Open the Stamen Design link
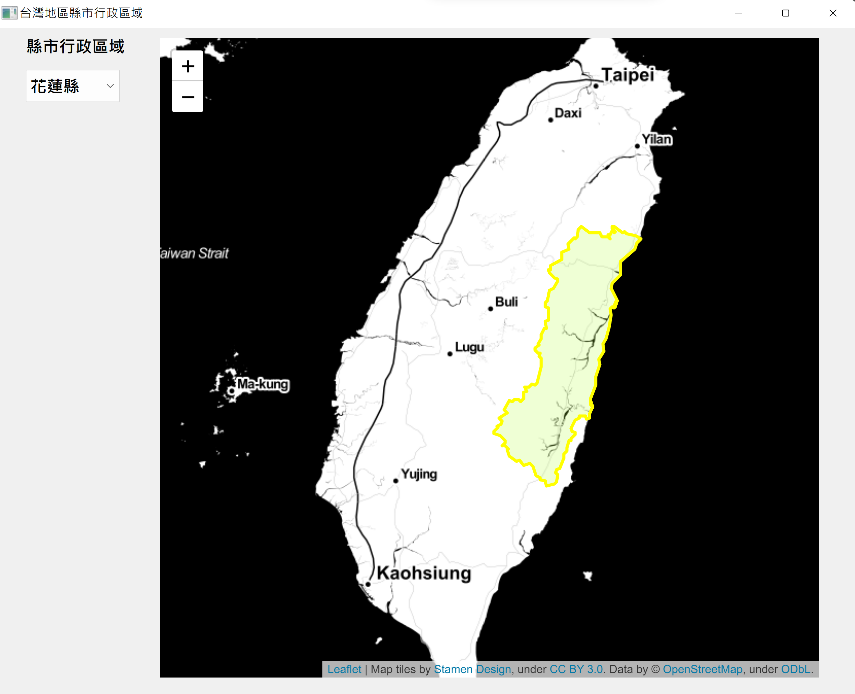Viewport: 855px width, 694px height. (x=472, y=669)
